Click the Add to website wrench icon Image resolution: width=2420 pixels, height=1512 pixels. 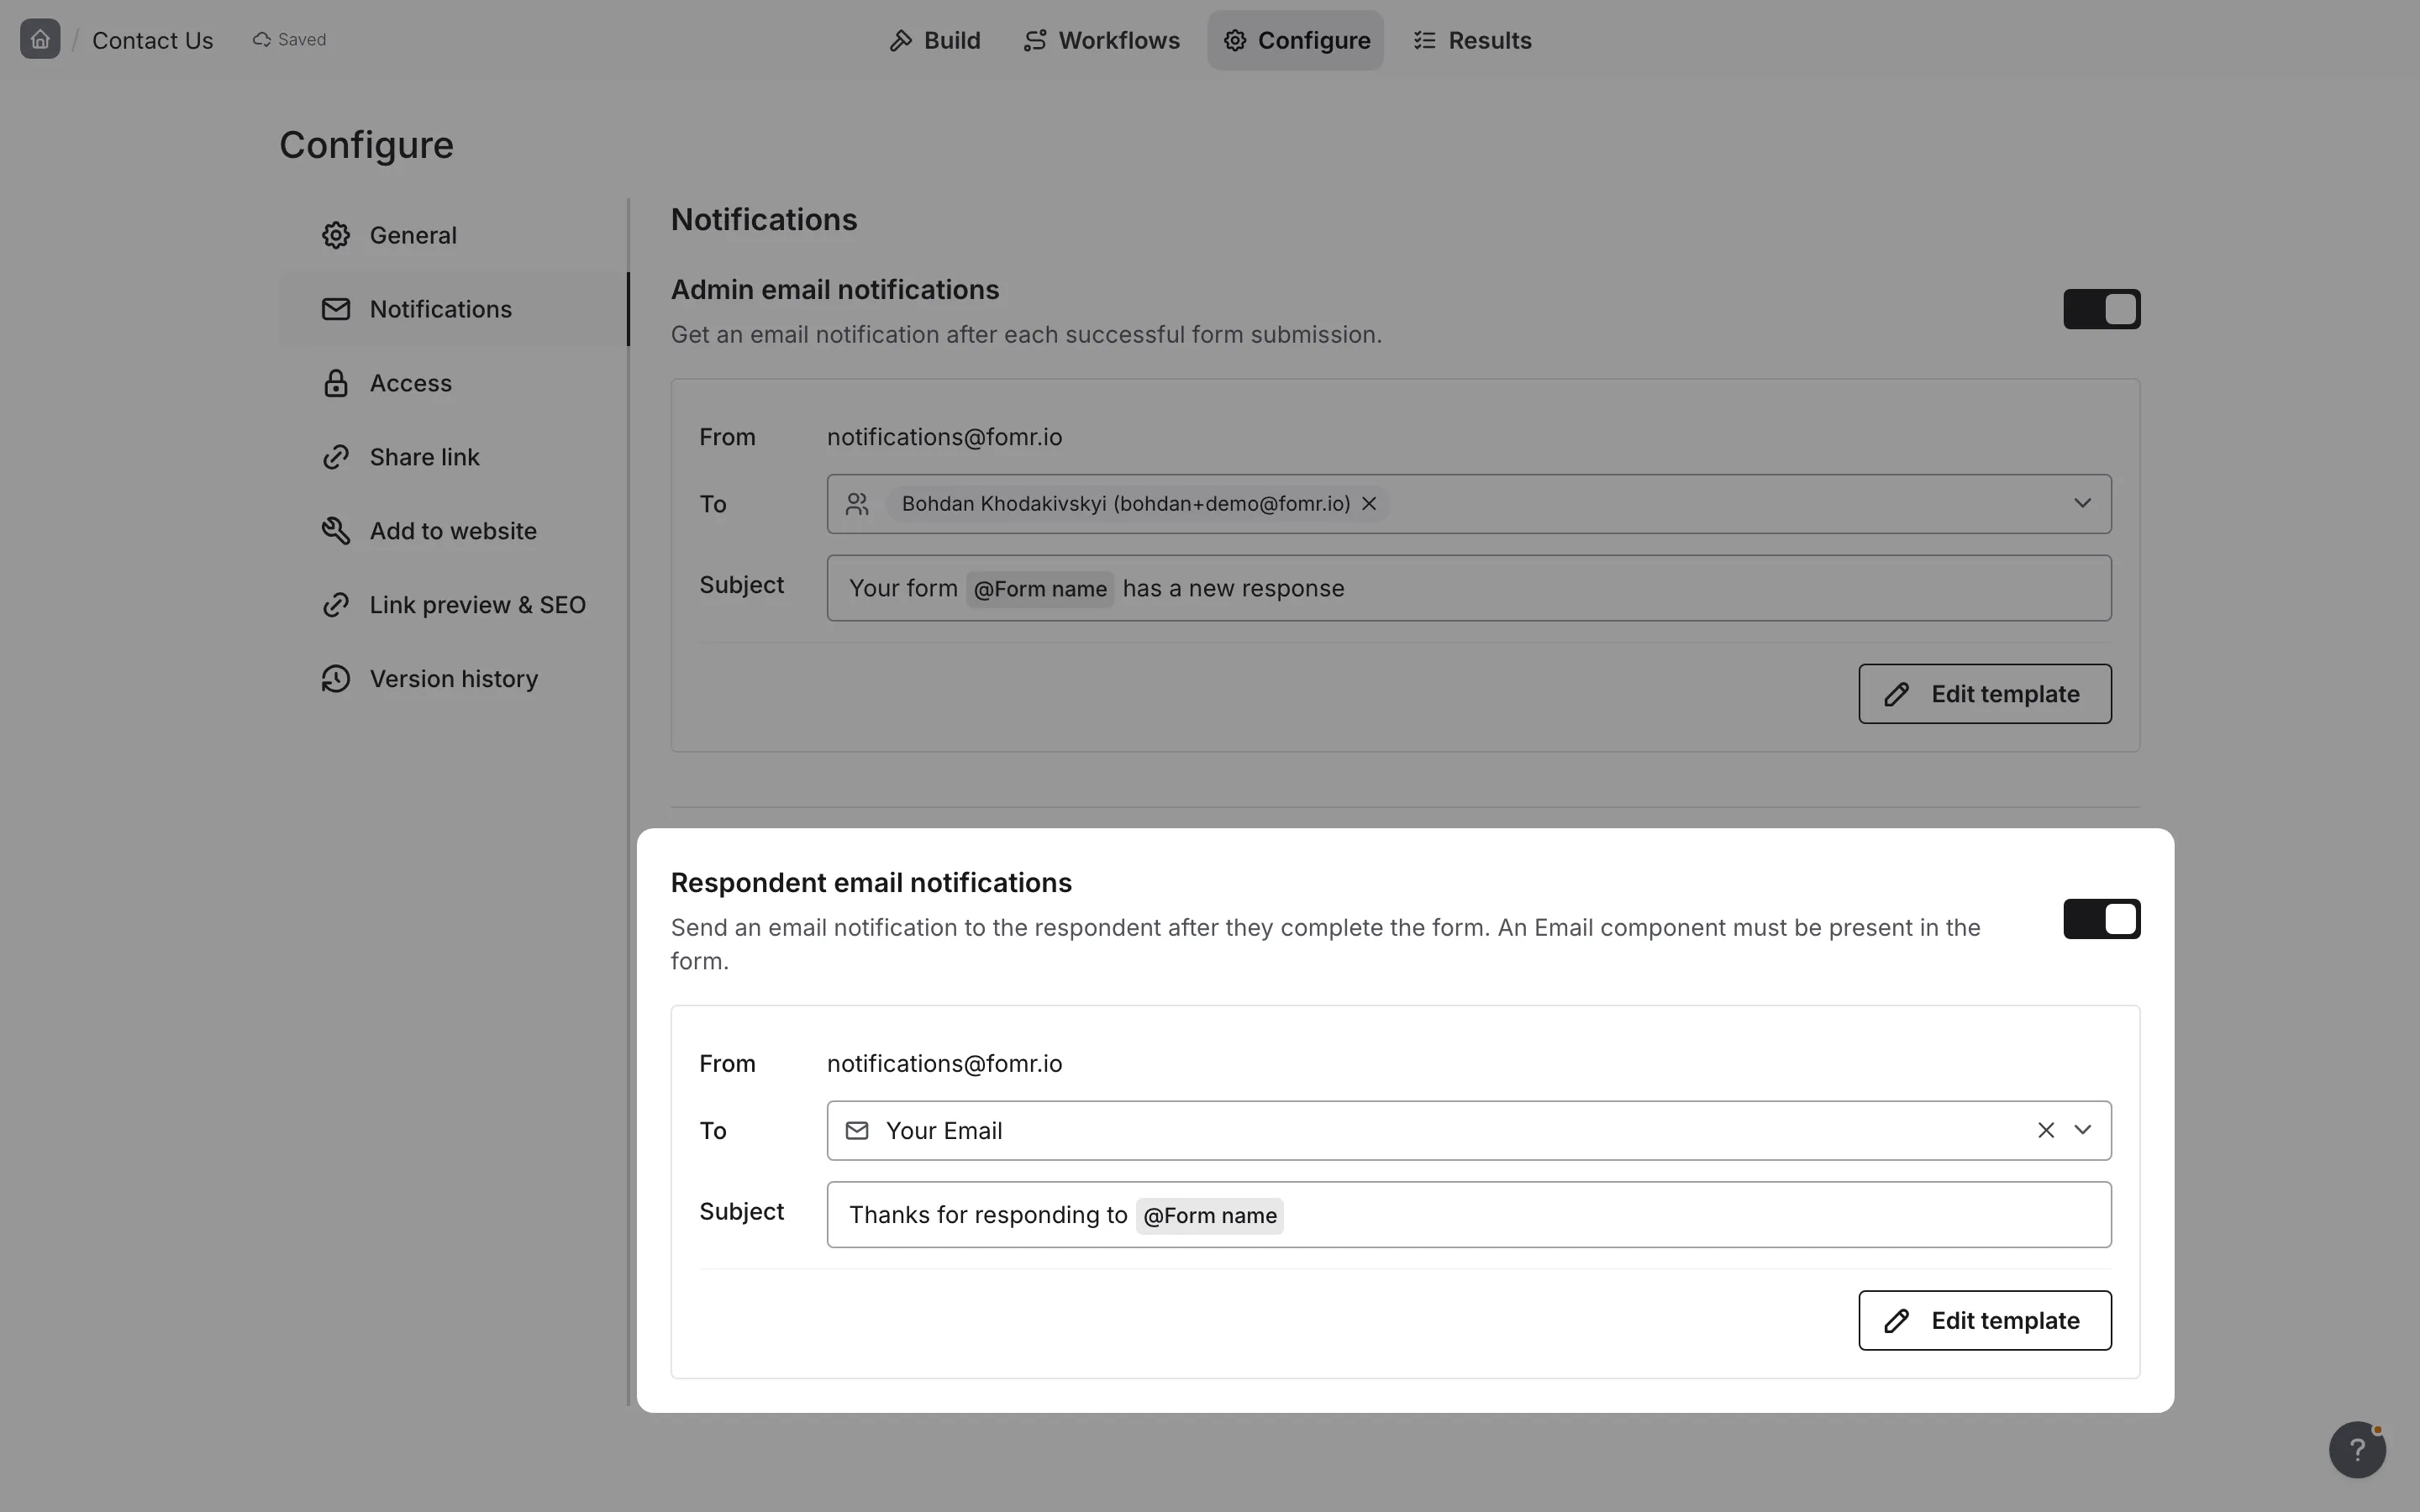coord(336,531)
